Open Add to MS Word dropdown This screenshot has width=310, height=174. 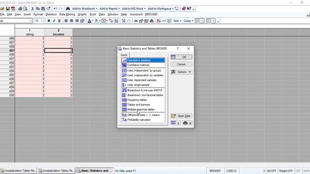[134, 9]
